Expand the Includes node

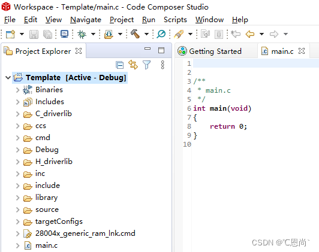click(18, 102)
